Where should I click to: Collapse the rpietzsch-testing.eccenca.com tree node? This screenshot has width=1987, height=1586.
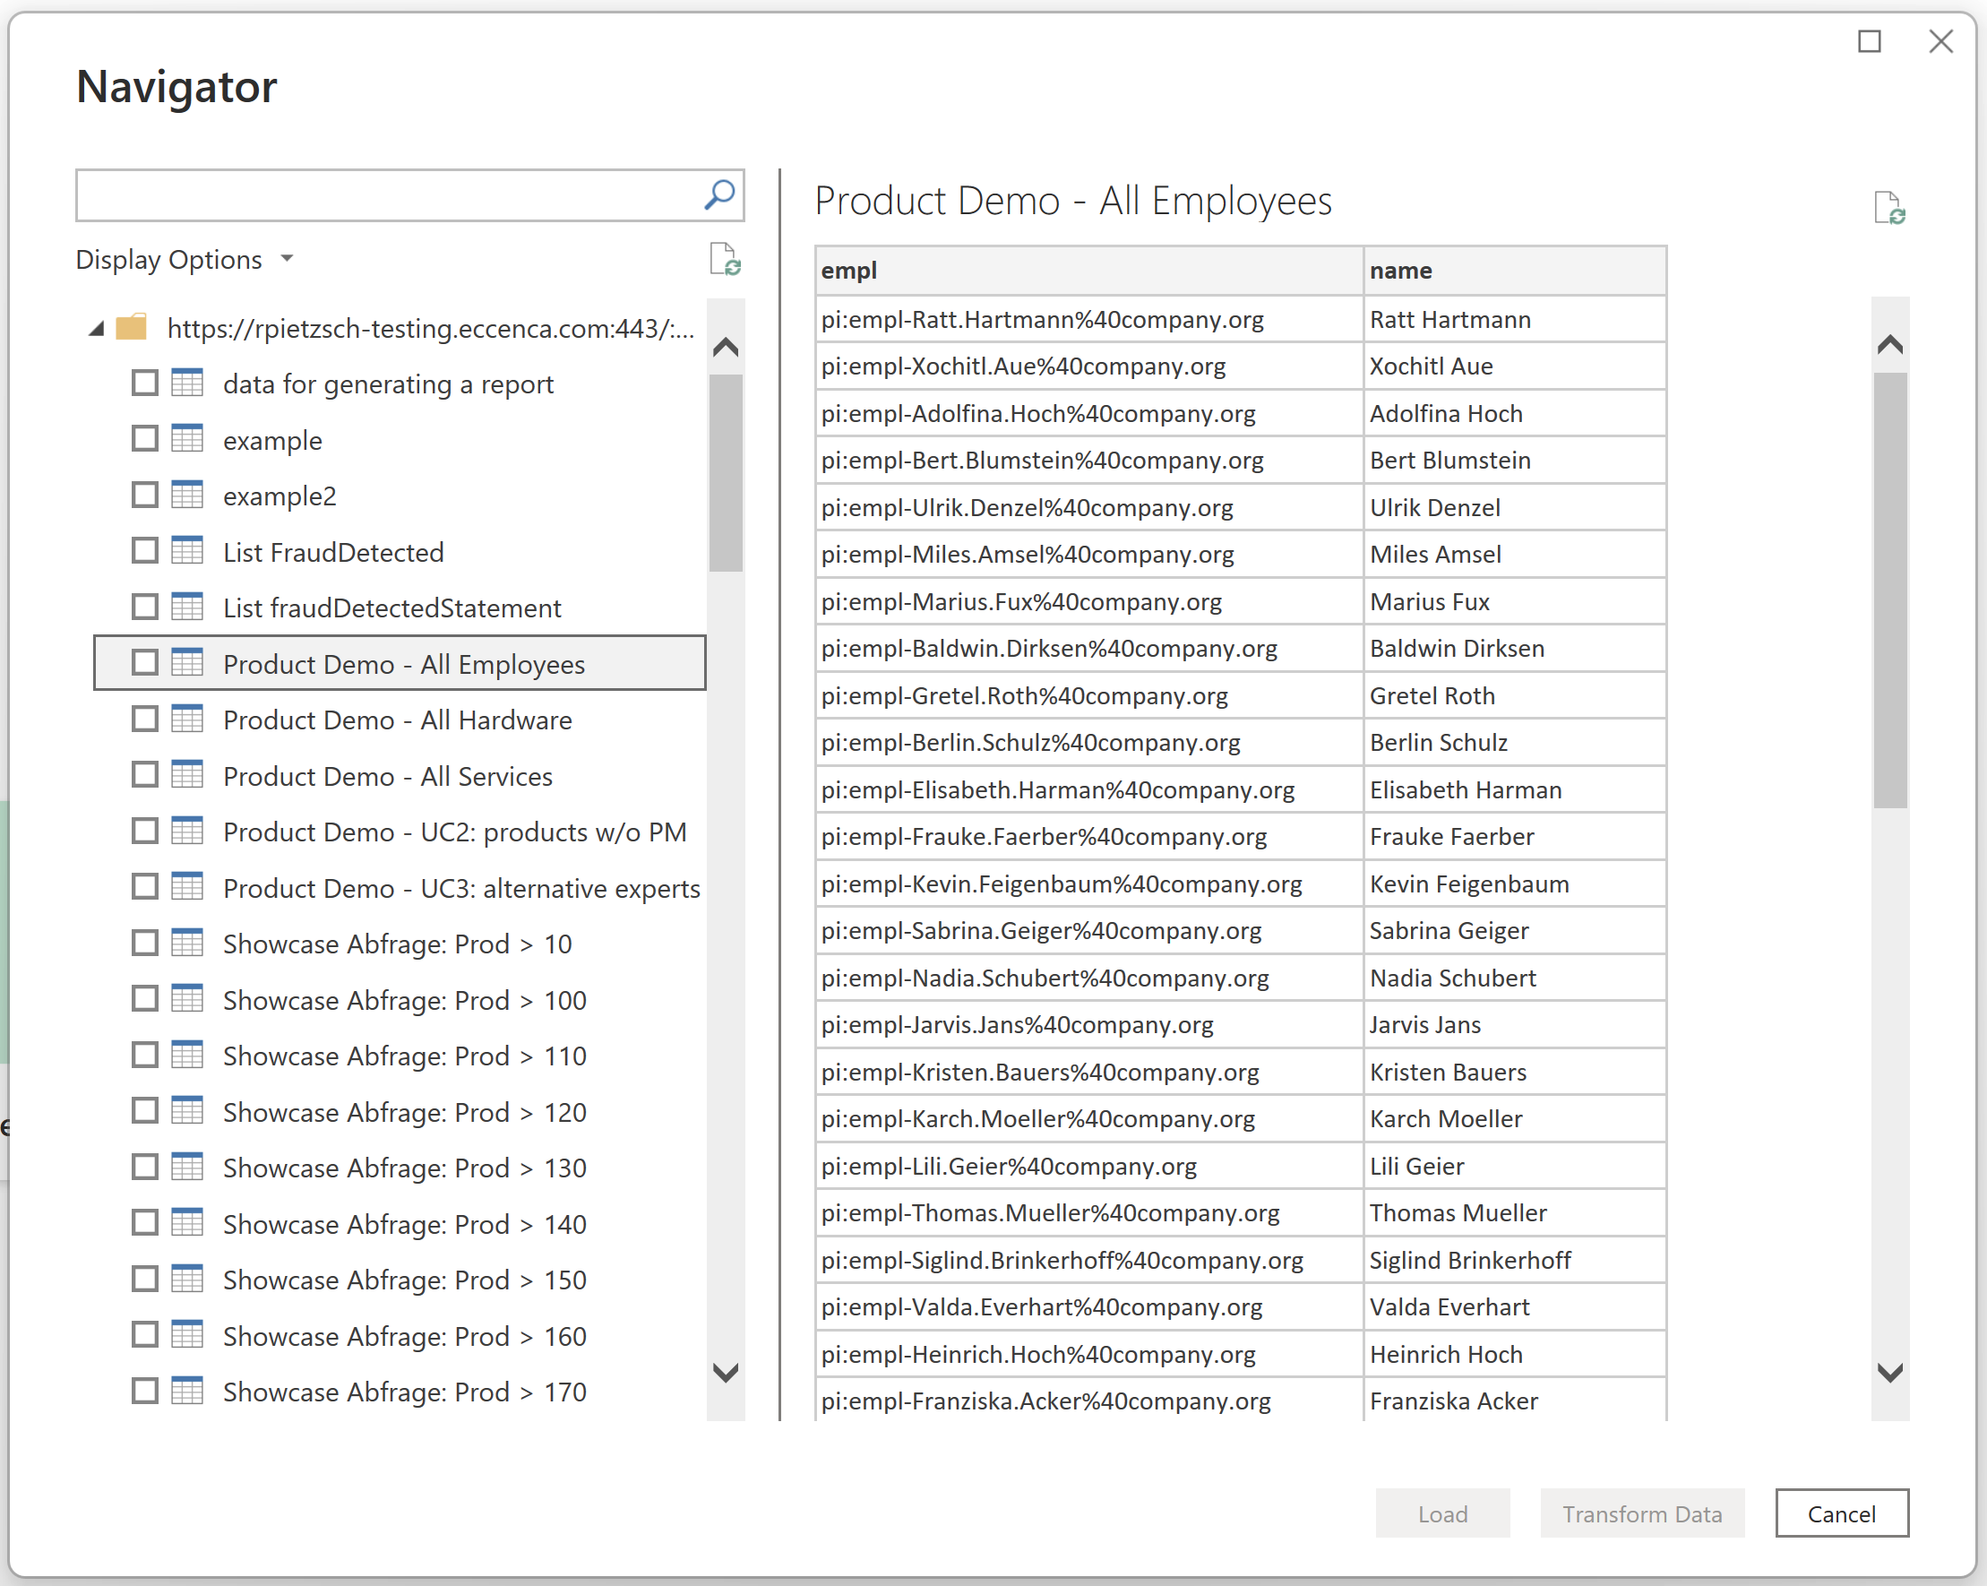[97, 329]
